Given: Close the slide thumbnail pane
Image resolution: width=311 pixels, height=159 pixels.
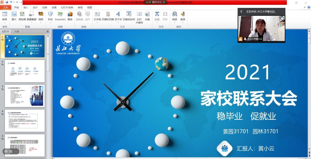Looking at the screenshot, I should click(x=47, y=31).
